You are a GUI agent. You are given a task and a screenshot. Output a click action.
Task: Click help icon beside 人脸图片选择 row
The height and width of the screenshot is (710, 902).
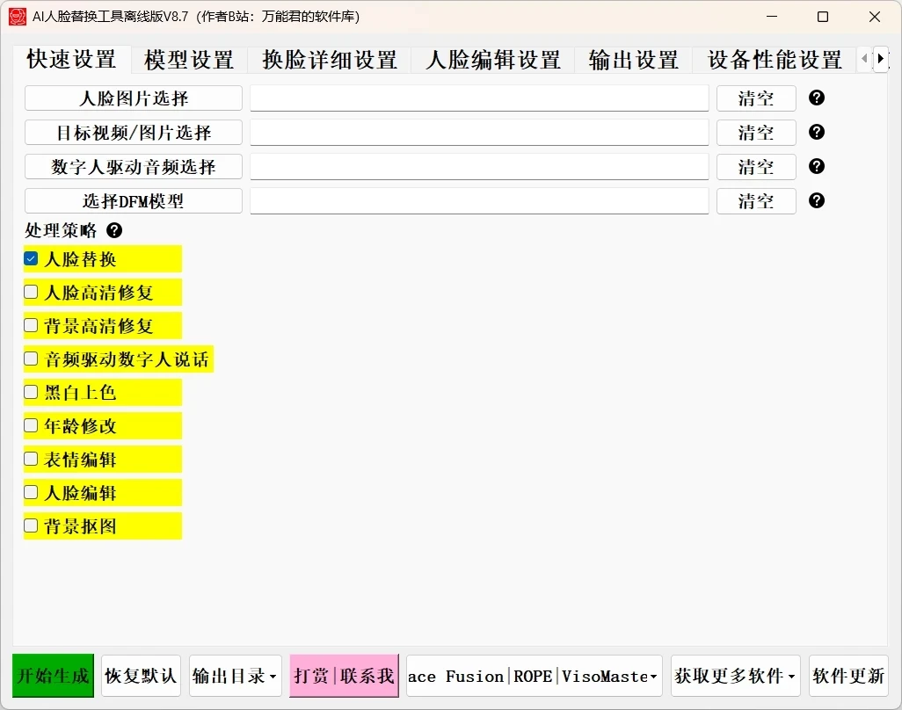tap(816, 98)
